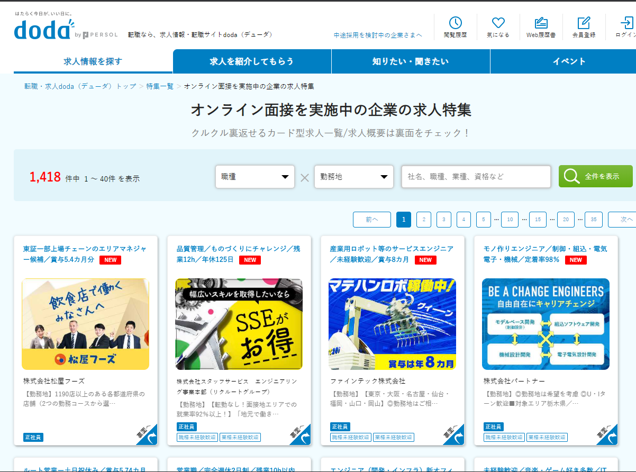This screenshot has width=636, height=472.
Task: Click 職種未経験歓迎 tag on スタッフサービス card
Action: pyautogui.click(x=197, y=438)
